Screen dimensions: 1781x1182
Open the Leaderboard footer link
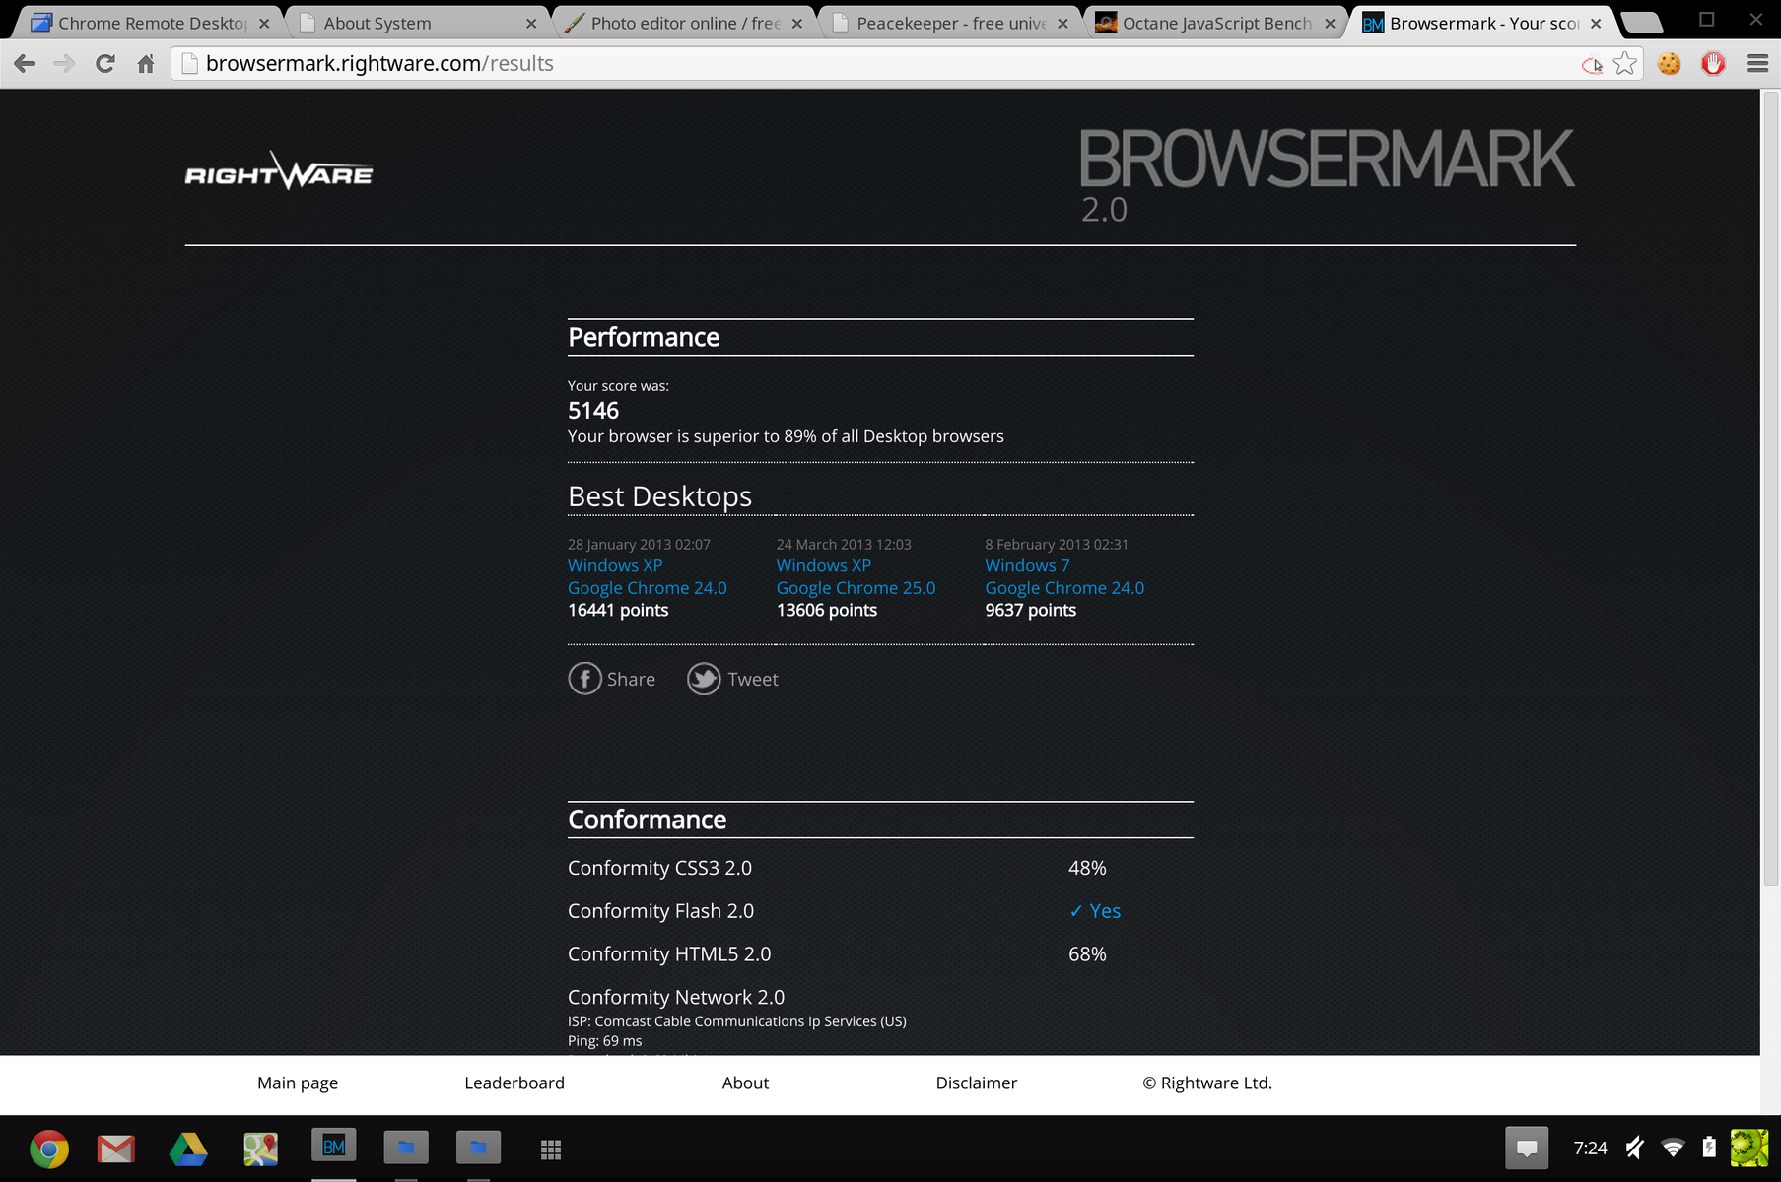click(x=514, y=1083)
